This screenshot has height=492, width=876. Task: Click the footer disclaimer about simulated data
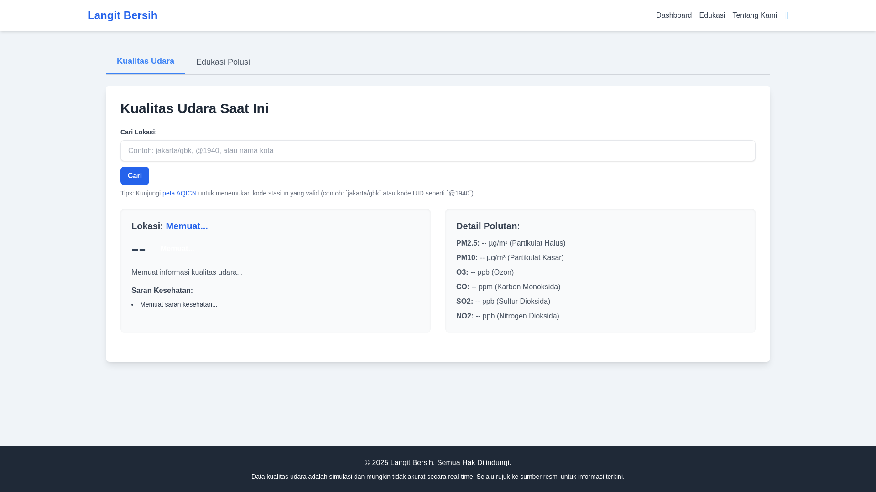pos(438,477)
